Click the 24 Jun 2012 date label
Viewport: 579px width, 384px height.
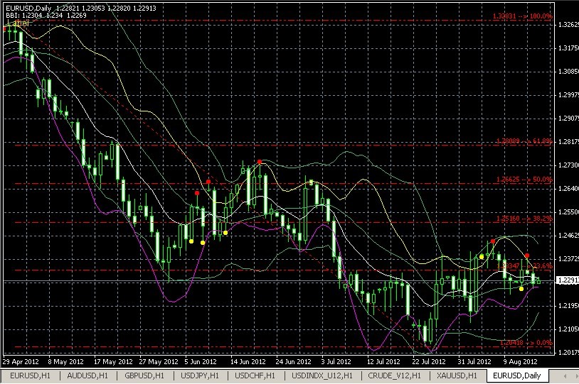coord(294,362)
